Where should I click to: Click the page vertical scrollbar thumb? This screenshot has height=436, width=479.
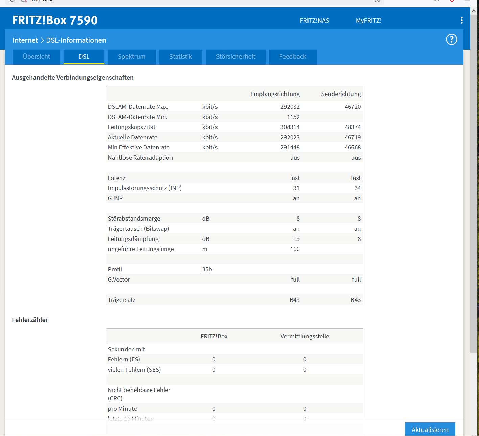[474, 183]
